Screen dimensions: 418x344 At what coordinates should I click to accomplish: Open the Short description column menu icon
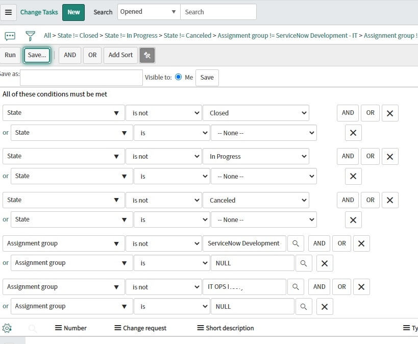point(201,328)
